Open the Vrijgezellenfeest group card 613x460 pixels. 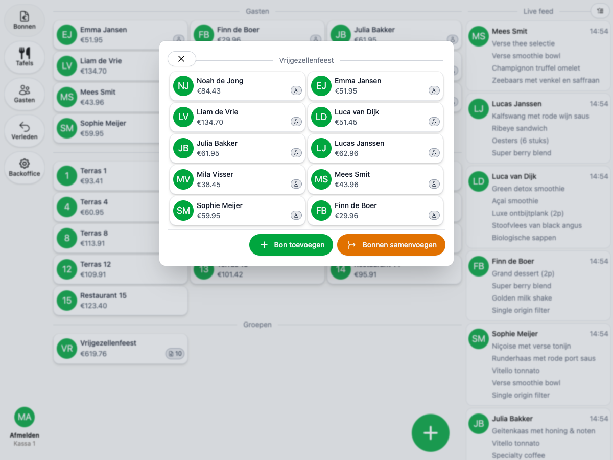[x=121, y=349]
